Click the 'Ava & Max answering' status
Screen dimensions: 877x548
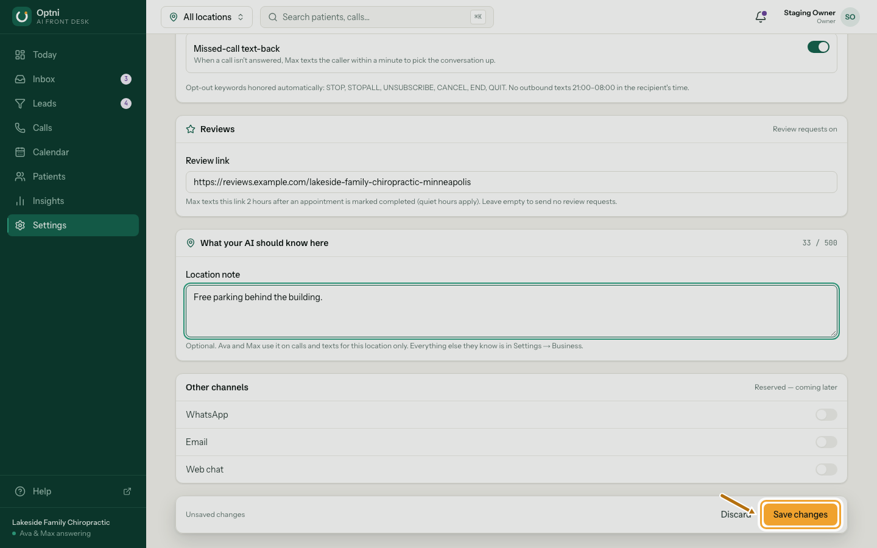(x=55, y=533)
